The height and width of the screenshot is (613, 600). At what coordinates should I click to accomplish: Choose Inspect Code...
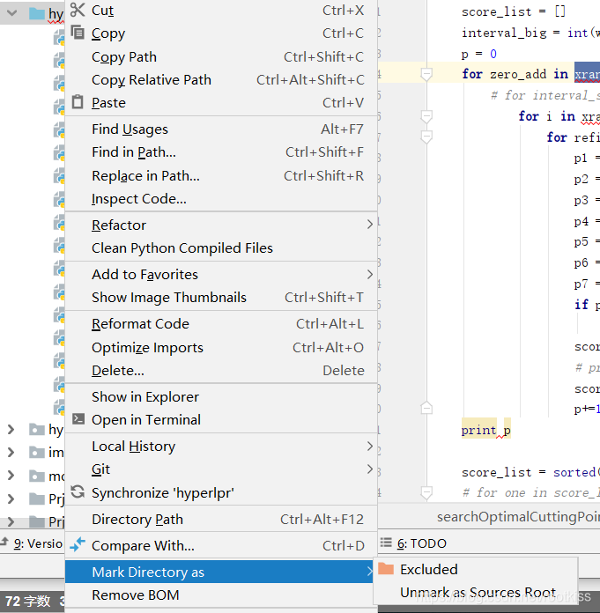221,198
